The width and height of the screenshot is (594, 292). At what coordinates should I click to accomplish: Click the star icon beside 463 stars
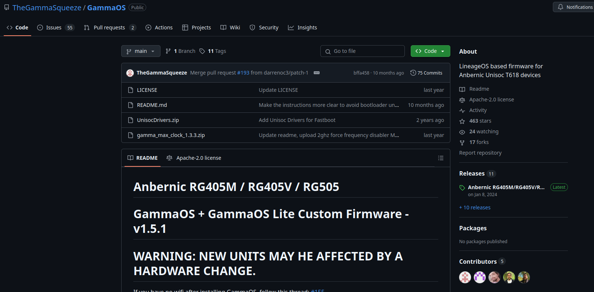(462, 121)
